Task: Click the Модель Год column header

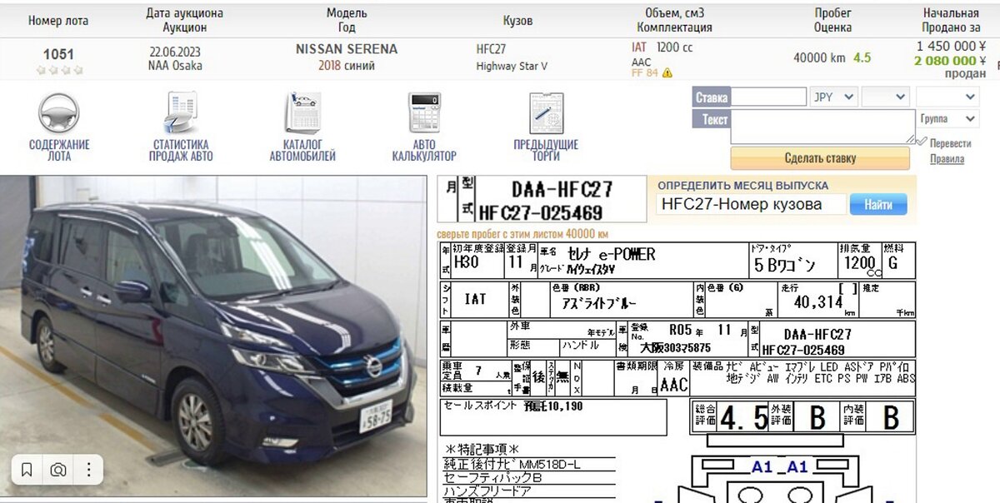Action: [347, 20]
